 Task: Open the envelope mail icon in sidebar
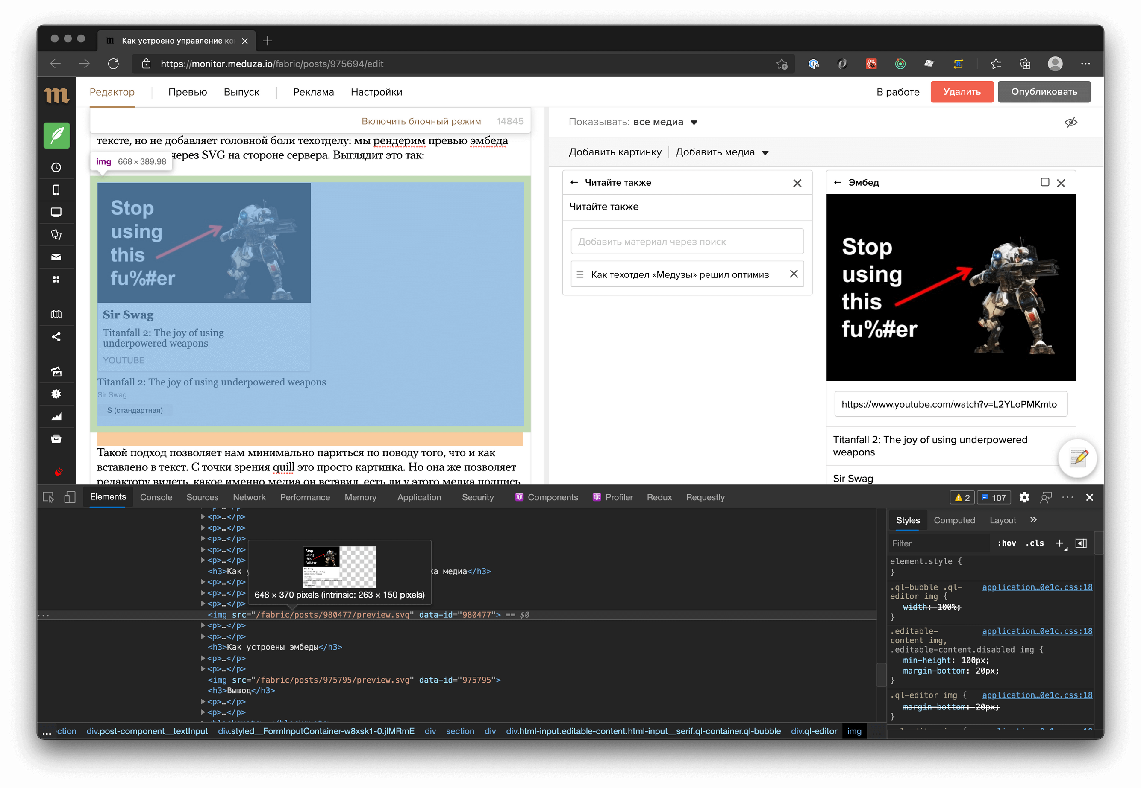56,257
